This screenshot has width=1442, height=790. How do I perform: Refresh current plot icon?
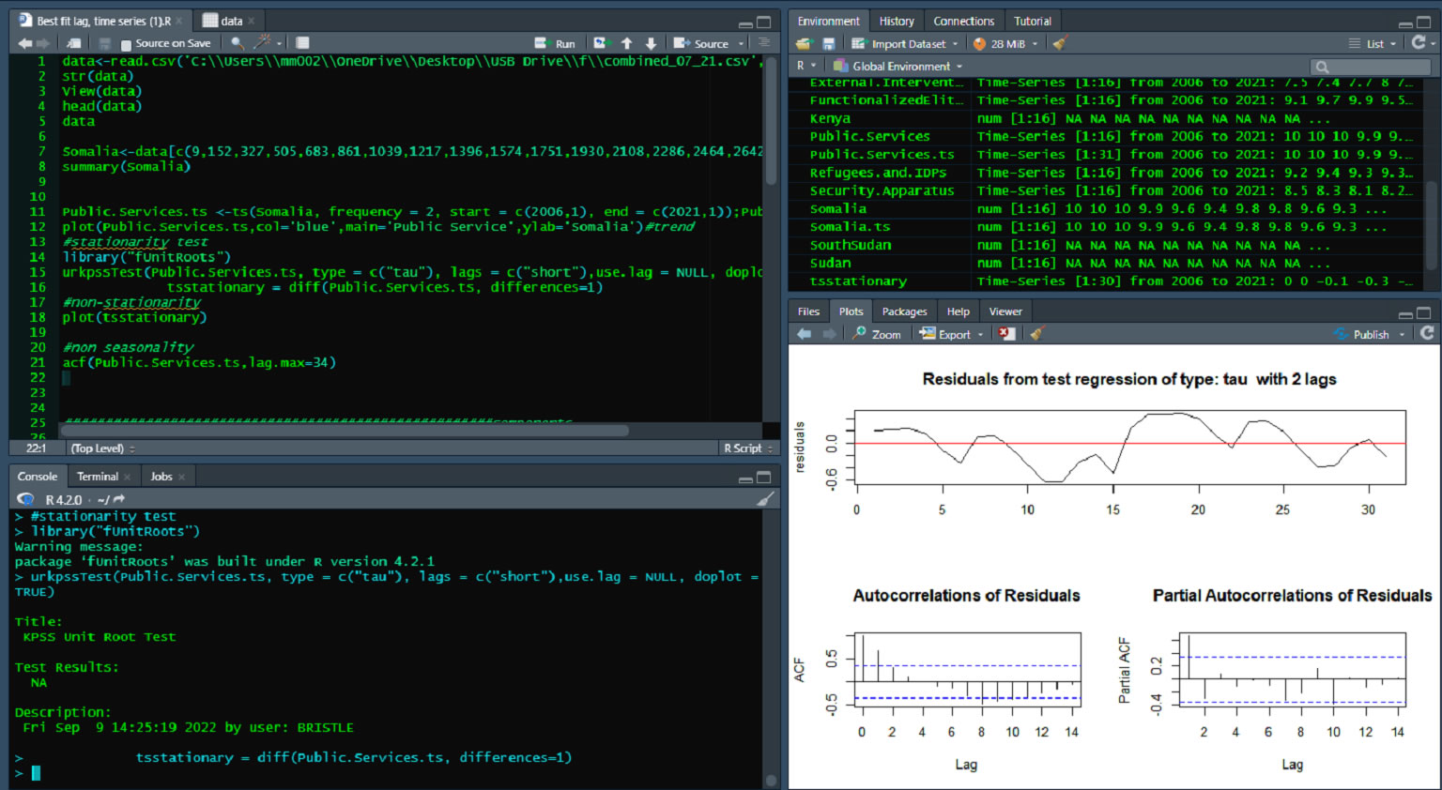1427,333
